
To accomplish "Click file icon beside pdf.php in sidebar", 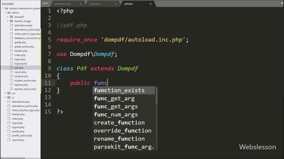I will click(12, 68).
